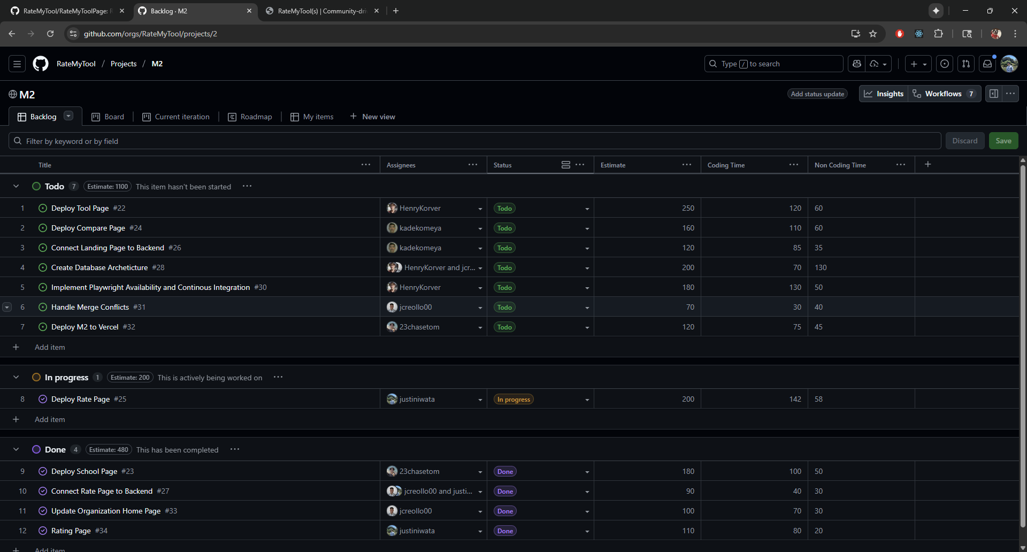Screen dimensions: 1027x552
Task: Collapse the Done group
Action: [x=16, y=449]
